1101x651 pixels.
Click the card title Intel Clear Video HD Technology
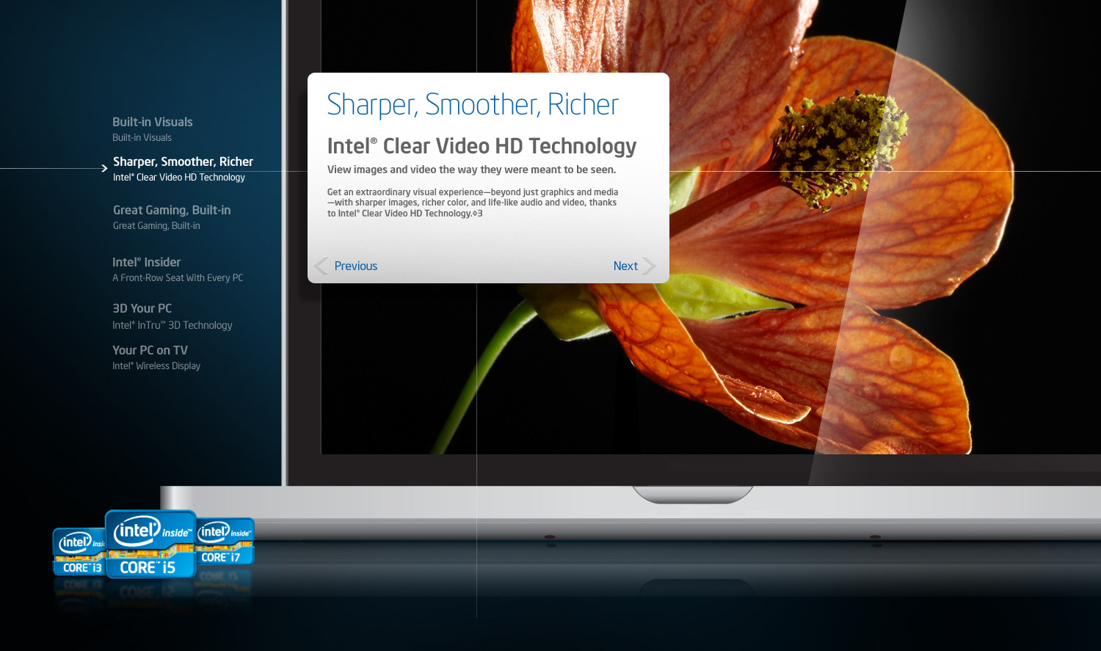tap(482, 146)
